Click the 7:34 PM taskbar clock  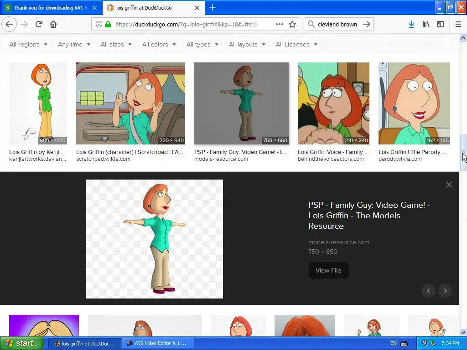click(x=450, y=343)
